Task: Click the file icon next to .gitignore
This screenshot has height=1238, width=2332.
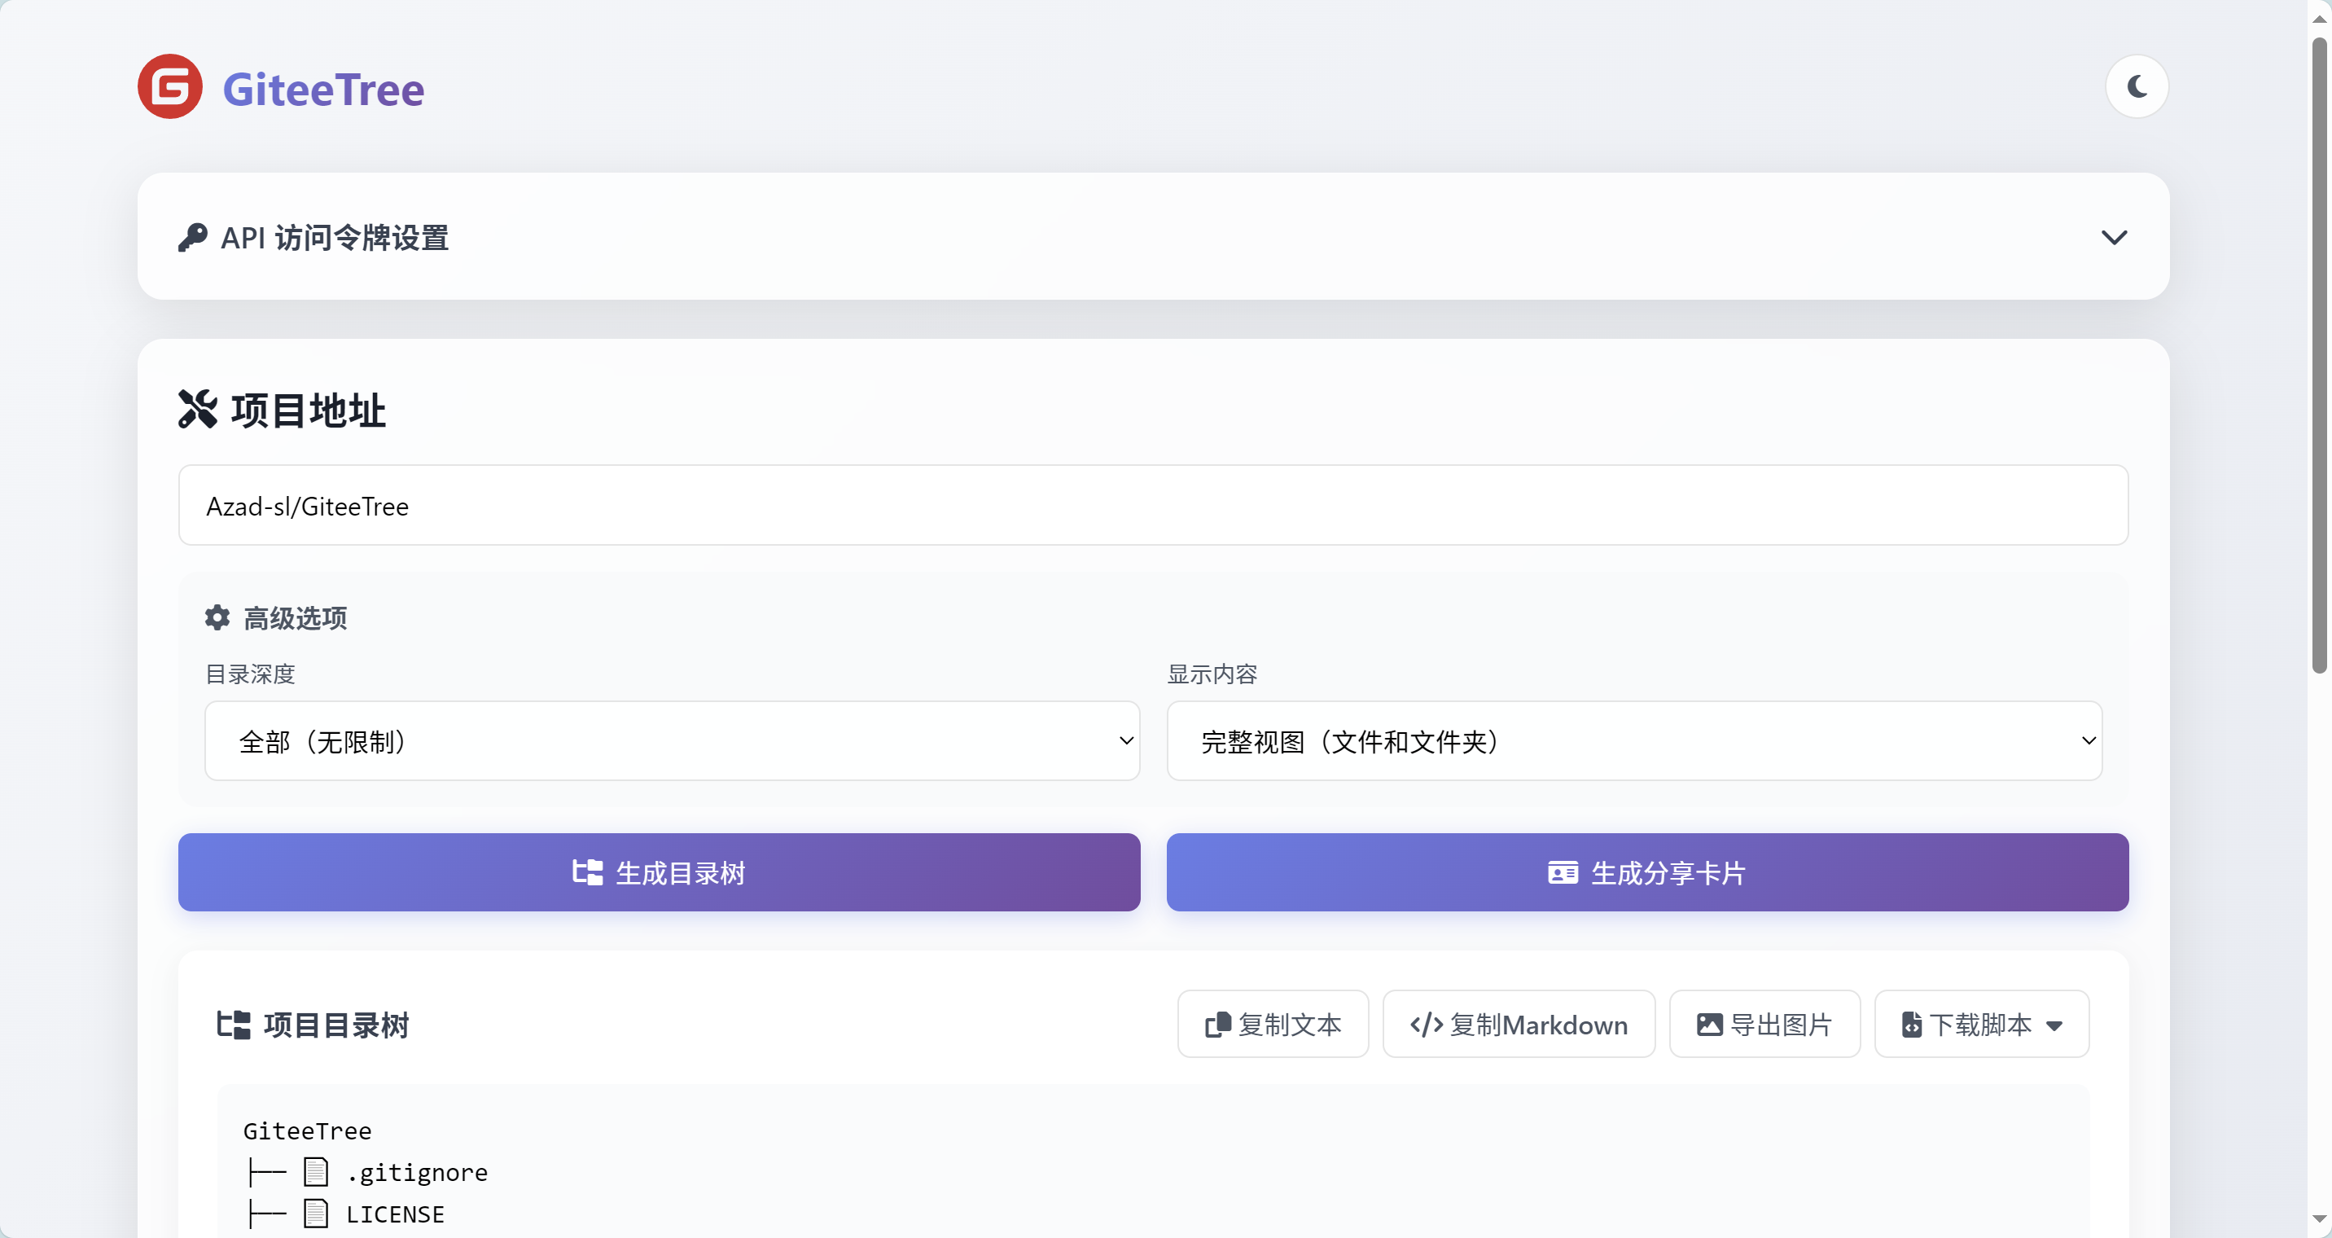Action: click(316, 1172)
